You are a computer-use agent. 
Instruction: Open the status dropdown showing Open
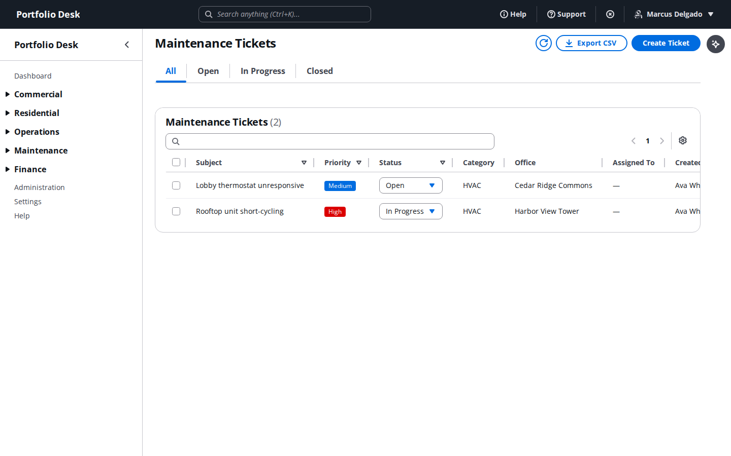pyautogui.click(x=411, y=185)
